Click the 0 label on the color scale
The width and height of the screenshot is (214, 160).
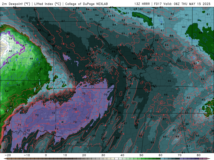[x=46, y=155]
